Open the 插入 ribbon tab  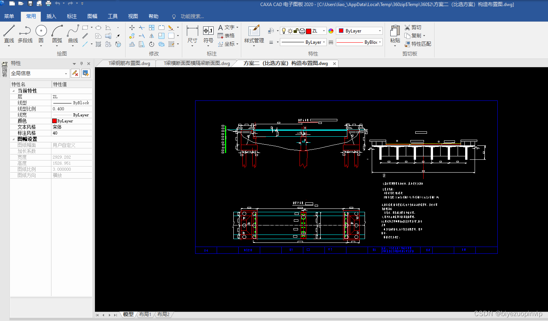(x=51, y=16)
